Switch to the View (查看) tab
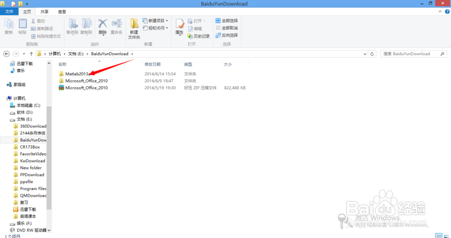Screen dimensions: 451x238 coord(62,12)
